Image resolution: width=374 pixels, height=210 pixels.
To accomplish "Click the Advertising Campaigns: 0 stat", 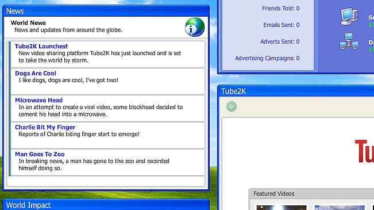I will pyautogui.click(x=267, y=58).
